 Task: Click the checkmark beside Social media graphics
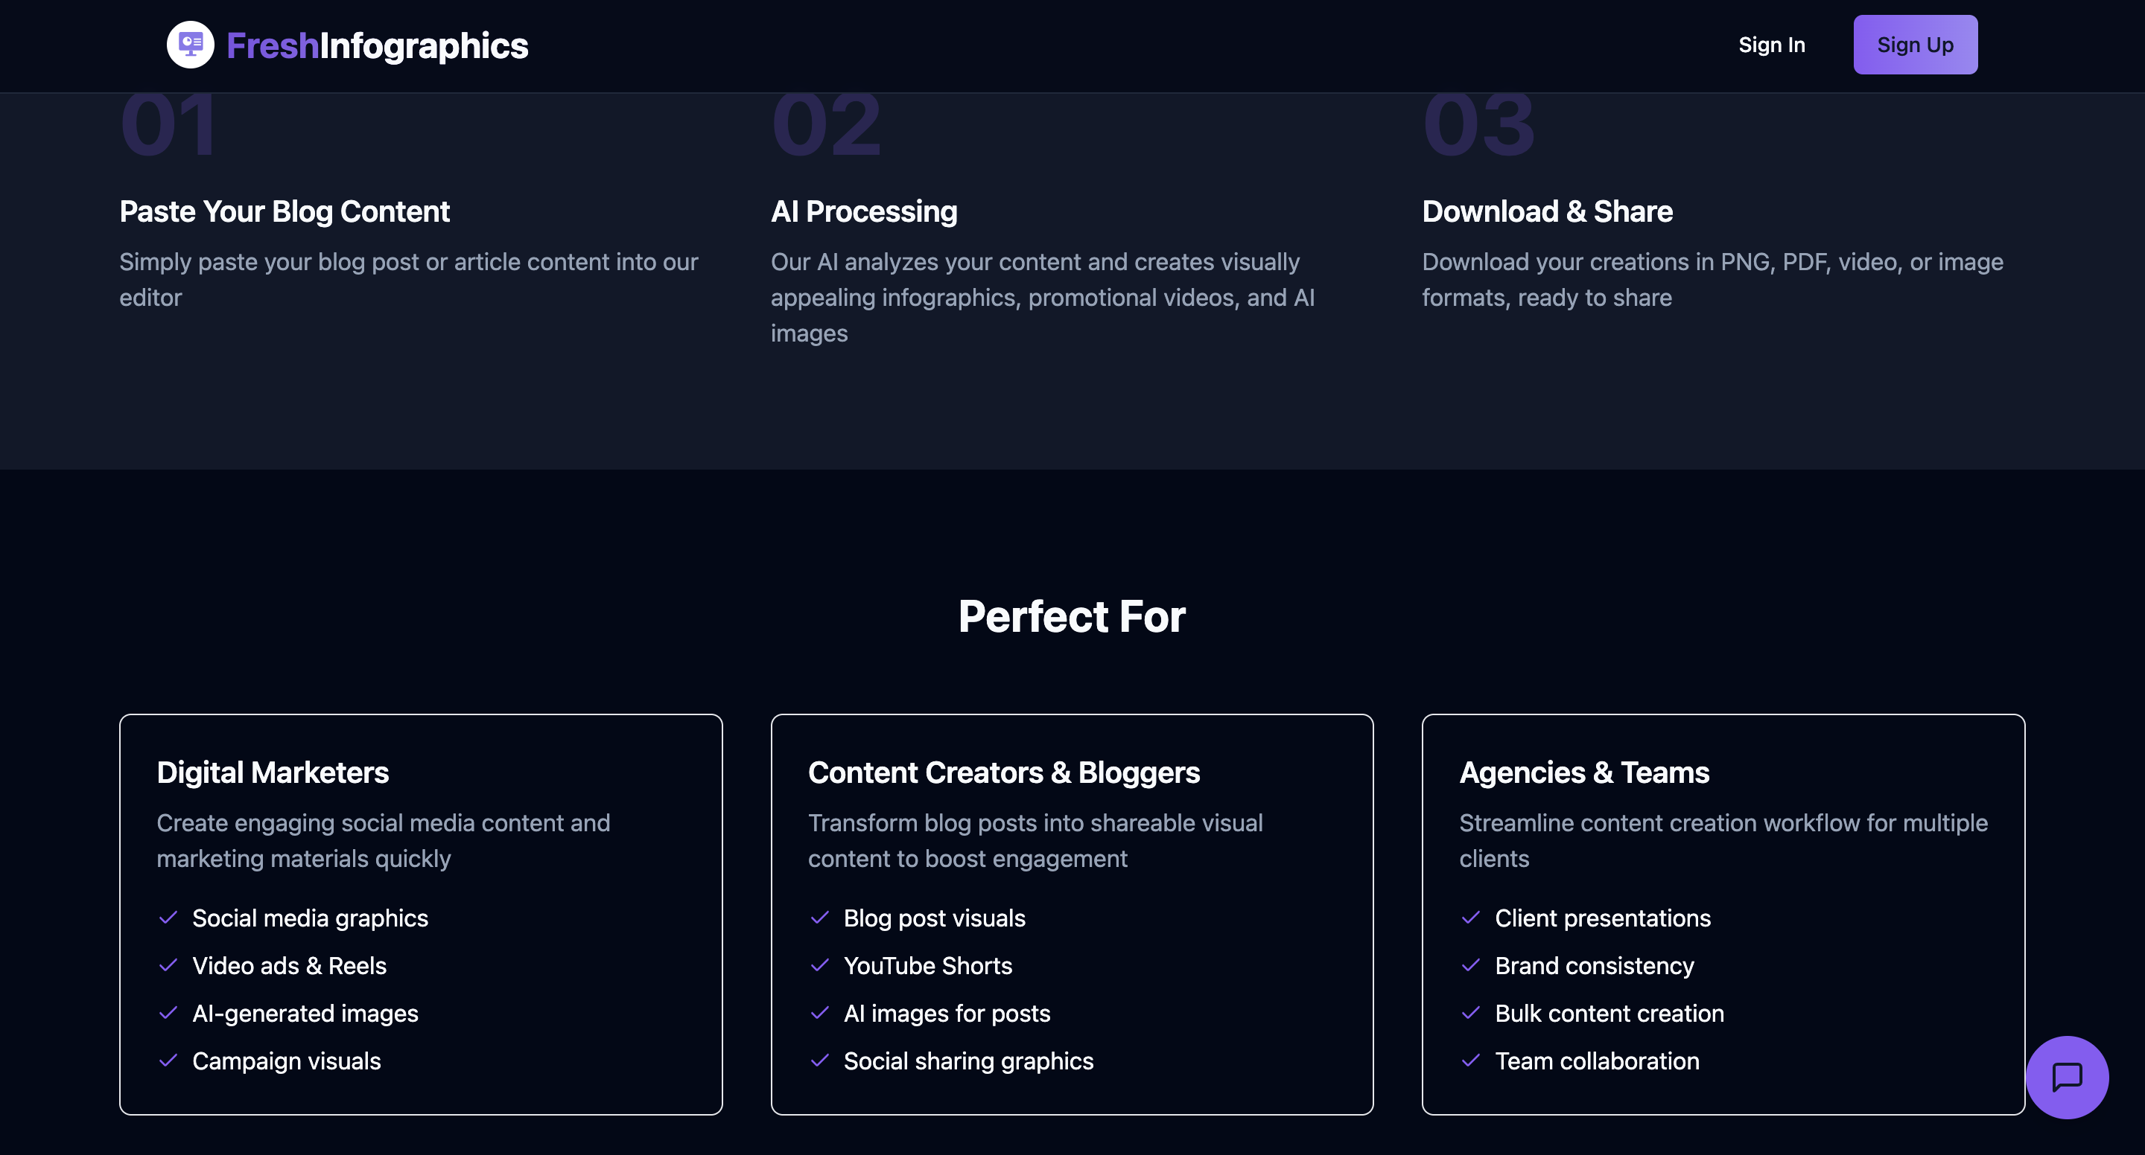coord(168,918)
